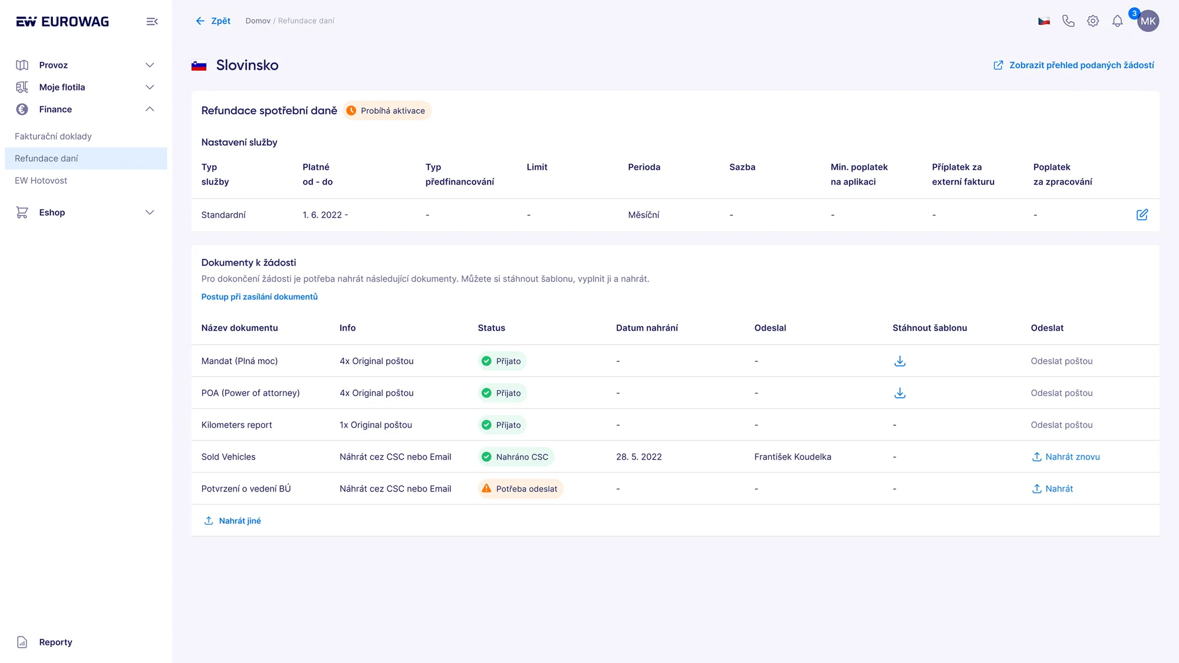Expand the Provoz menu chevron
This screenshot has width=1179, height=663.
tap(150, 65)
